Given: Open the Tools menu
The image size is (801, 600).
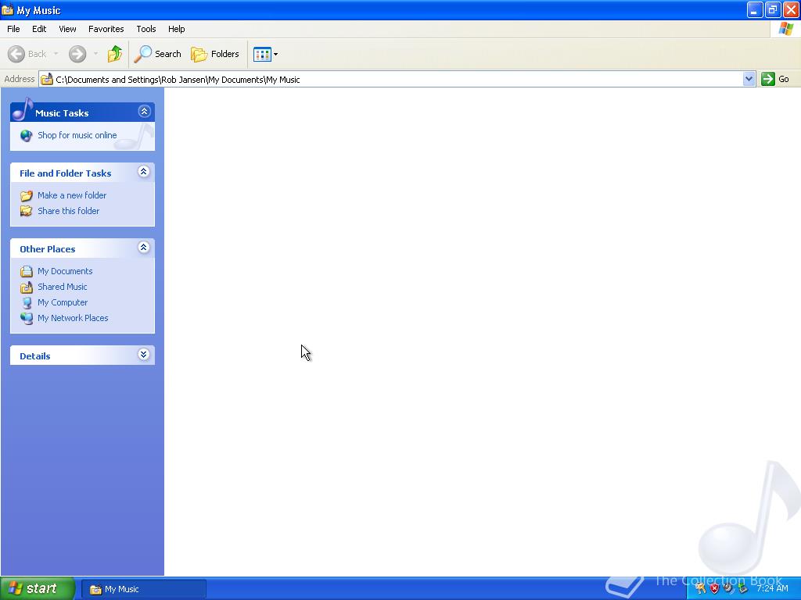Looking at the screenshot, I should (x=146, y=29).
